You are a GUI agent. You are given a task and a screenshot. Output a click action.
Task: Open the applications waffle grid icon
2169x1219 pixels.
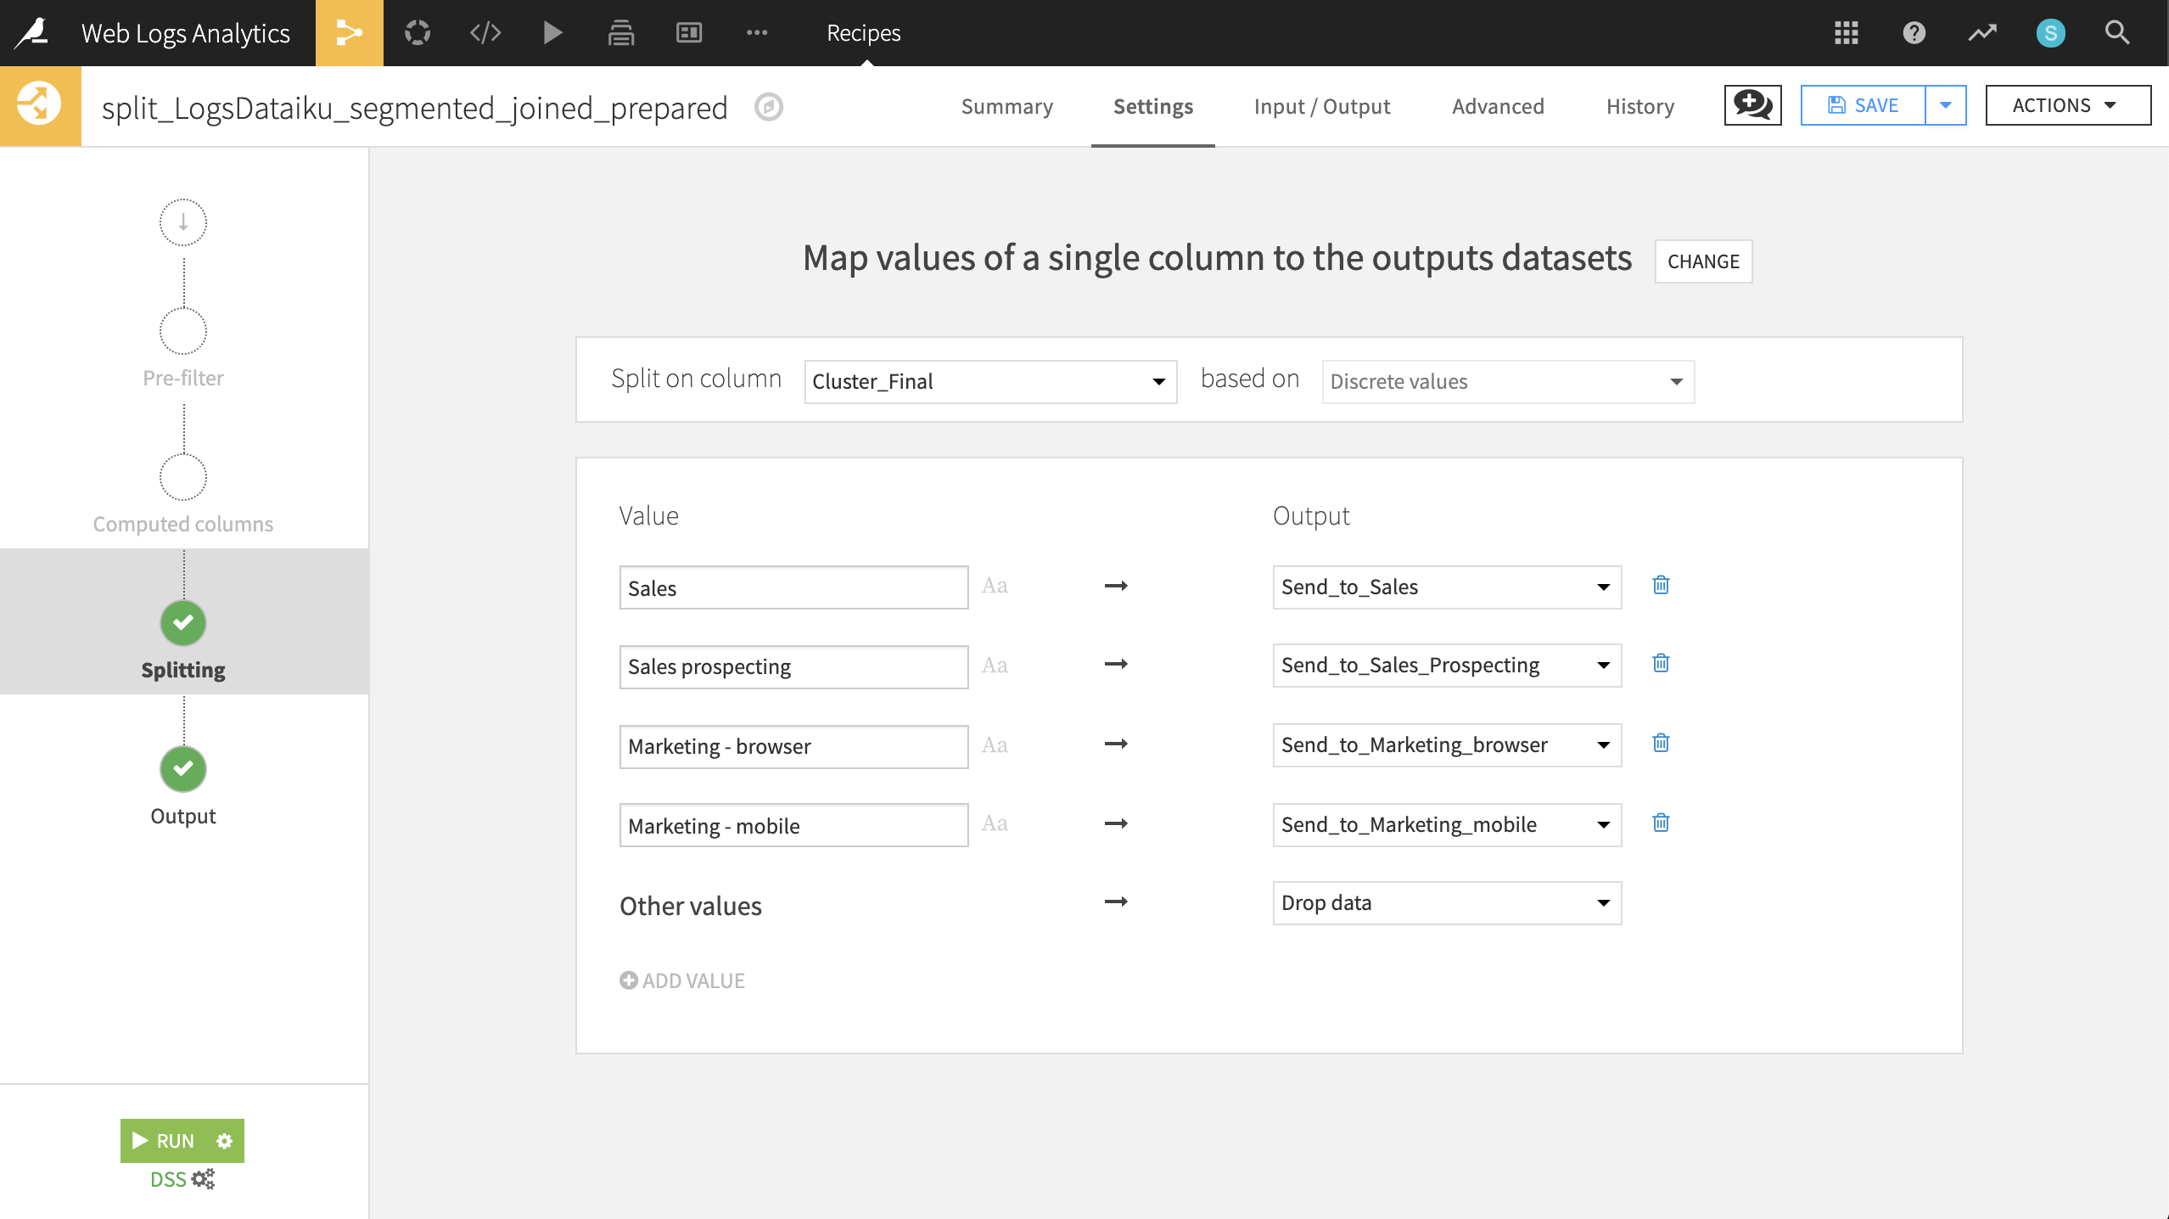1846,33
